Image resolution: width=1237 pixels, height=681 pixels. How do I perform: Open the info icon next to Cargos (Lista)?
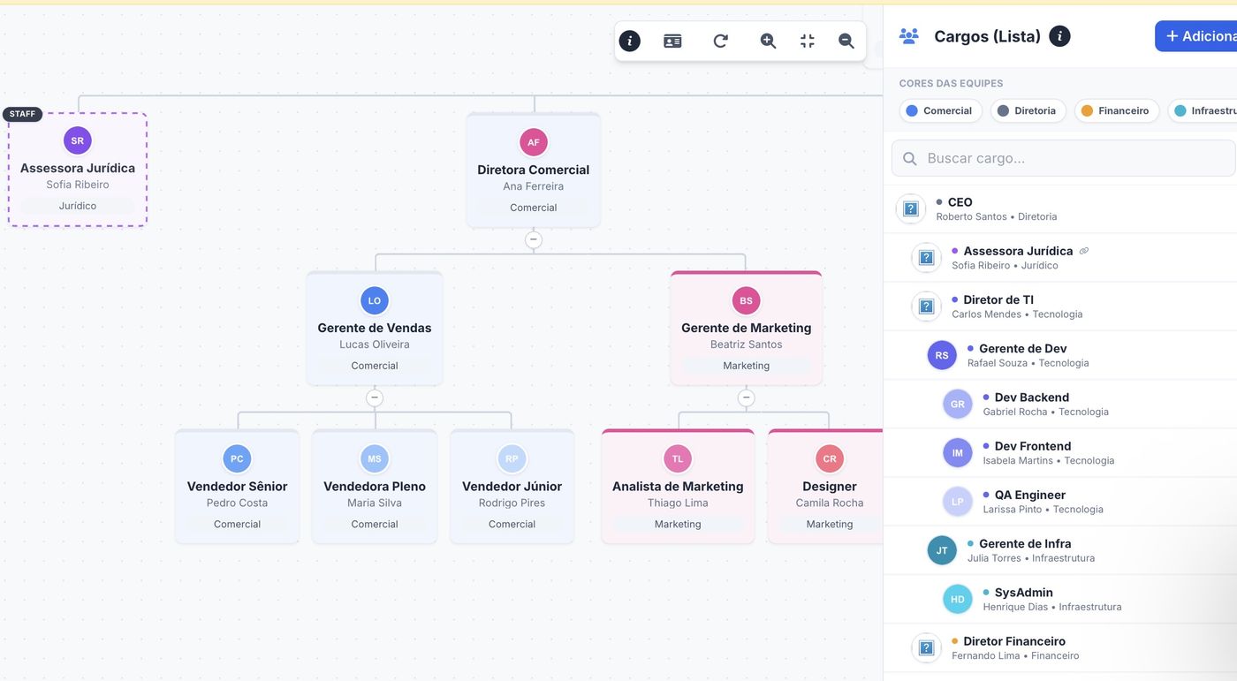1059,36
